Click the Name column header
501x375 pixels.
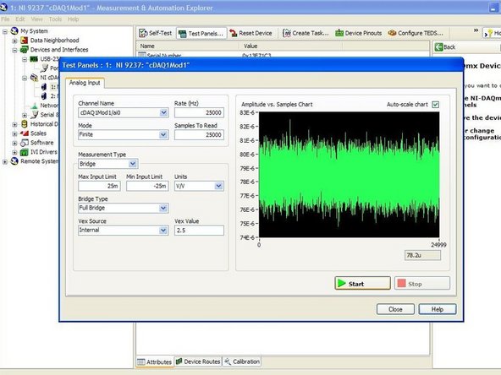188,46
